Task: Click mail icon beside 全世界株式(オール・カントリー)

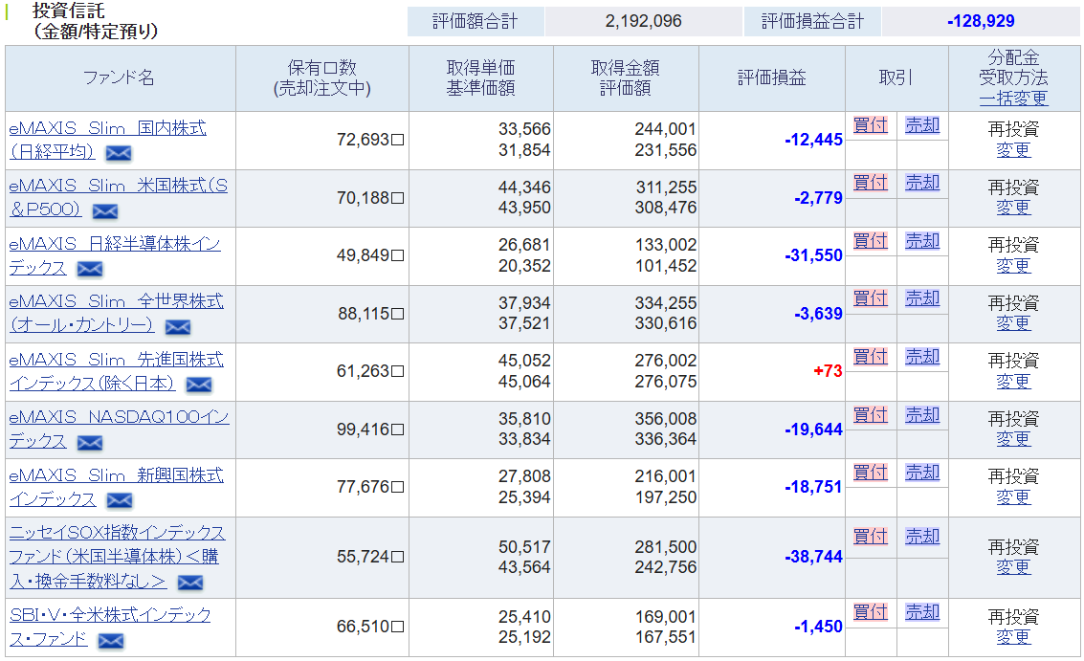Action: coord(178,326)
